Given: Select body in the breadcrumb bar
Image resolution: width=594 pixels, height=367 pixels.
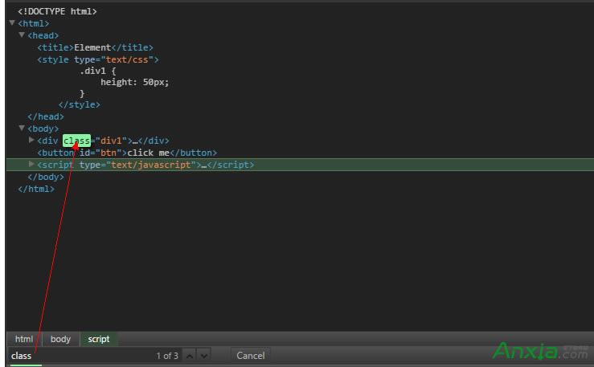Looking at the screenshot, I should (61, 339).
